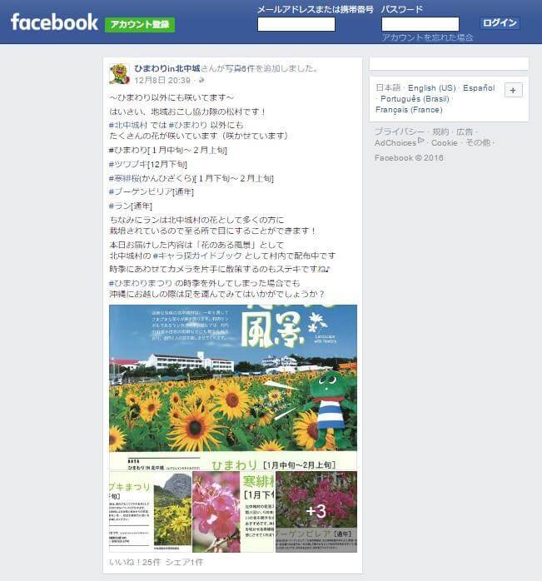This screenshot has width=542, height=581.
Task: Click the green アカウント登録 button
Action: [140, 24]
